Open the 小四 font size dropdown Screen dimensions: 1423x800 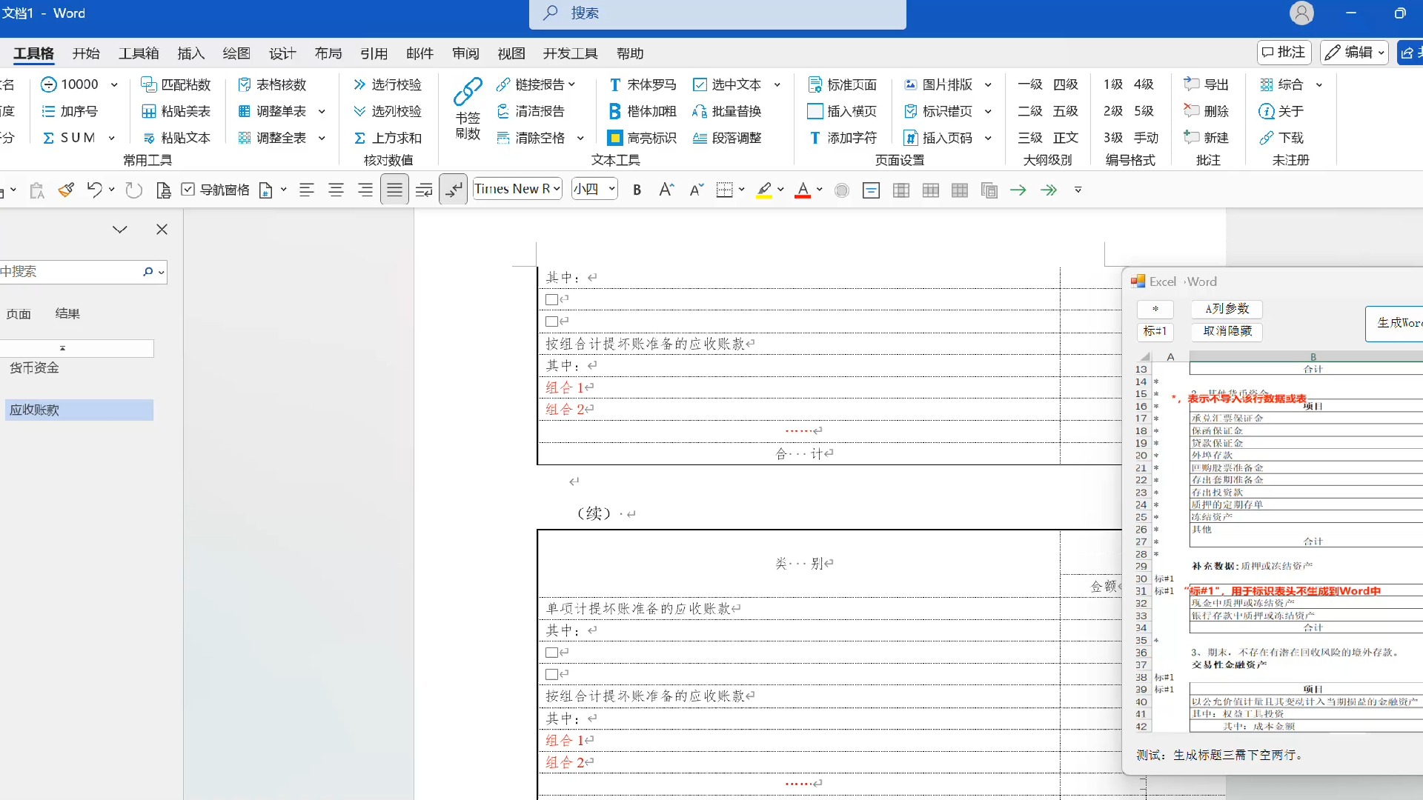pyautogui.click(x=612, y=190)
